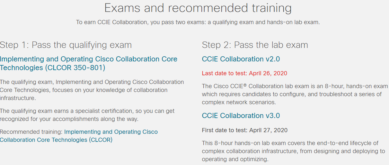The width and height of the screenshot is (389, 165).
Task: Open the CCIE Collaboration v3.0 link
Action: click(x=241, y=116)
